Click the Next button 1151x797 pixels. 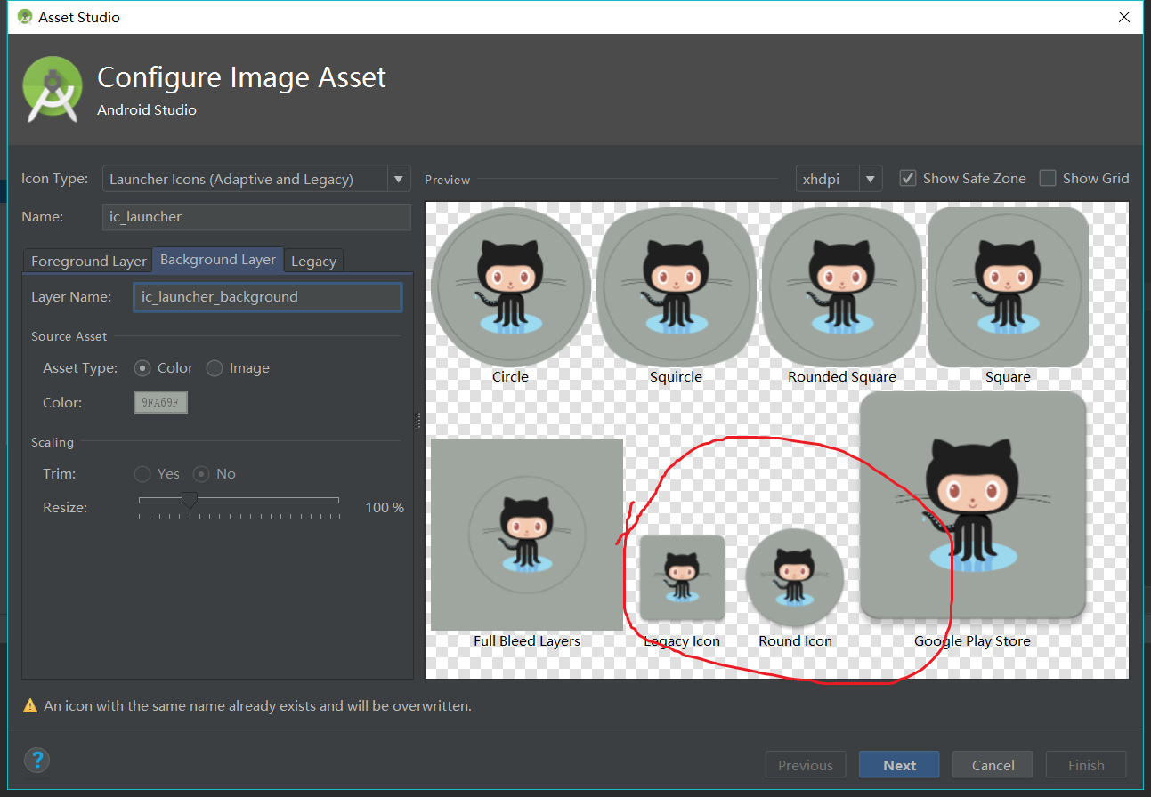899,765
